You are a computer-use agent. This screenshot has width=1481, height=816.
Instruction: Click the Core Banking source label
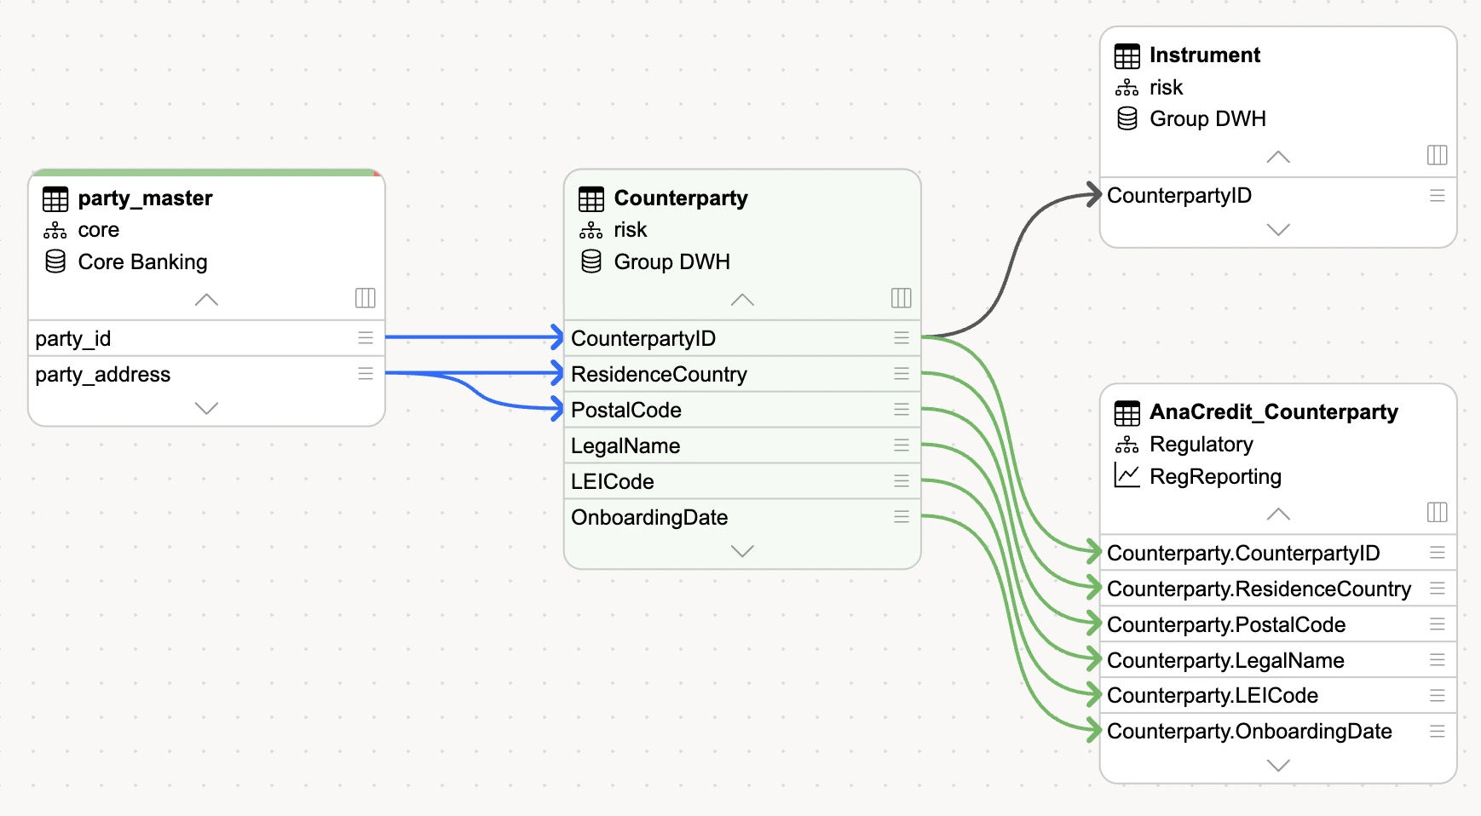pyautogui.click(x=142, y=261)
